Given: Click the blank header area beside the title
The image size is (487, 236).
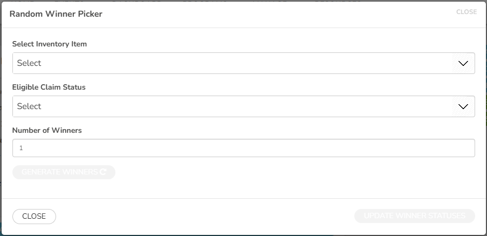Looking at the screenshot, I should click(279, 14).
